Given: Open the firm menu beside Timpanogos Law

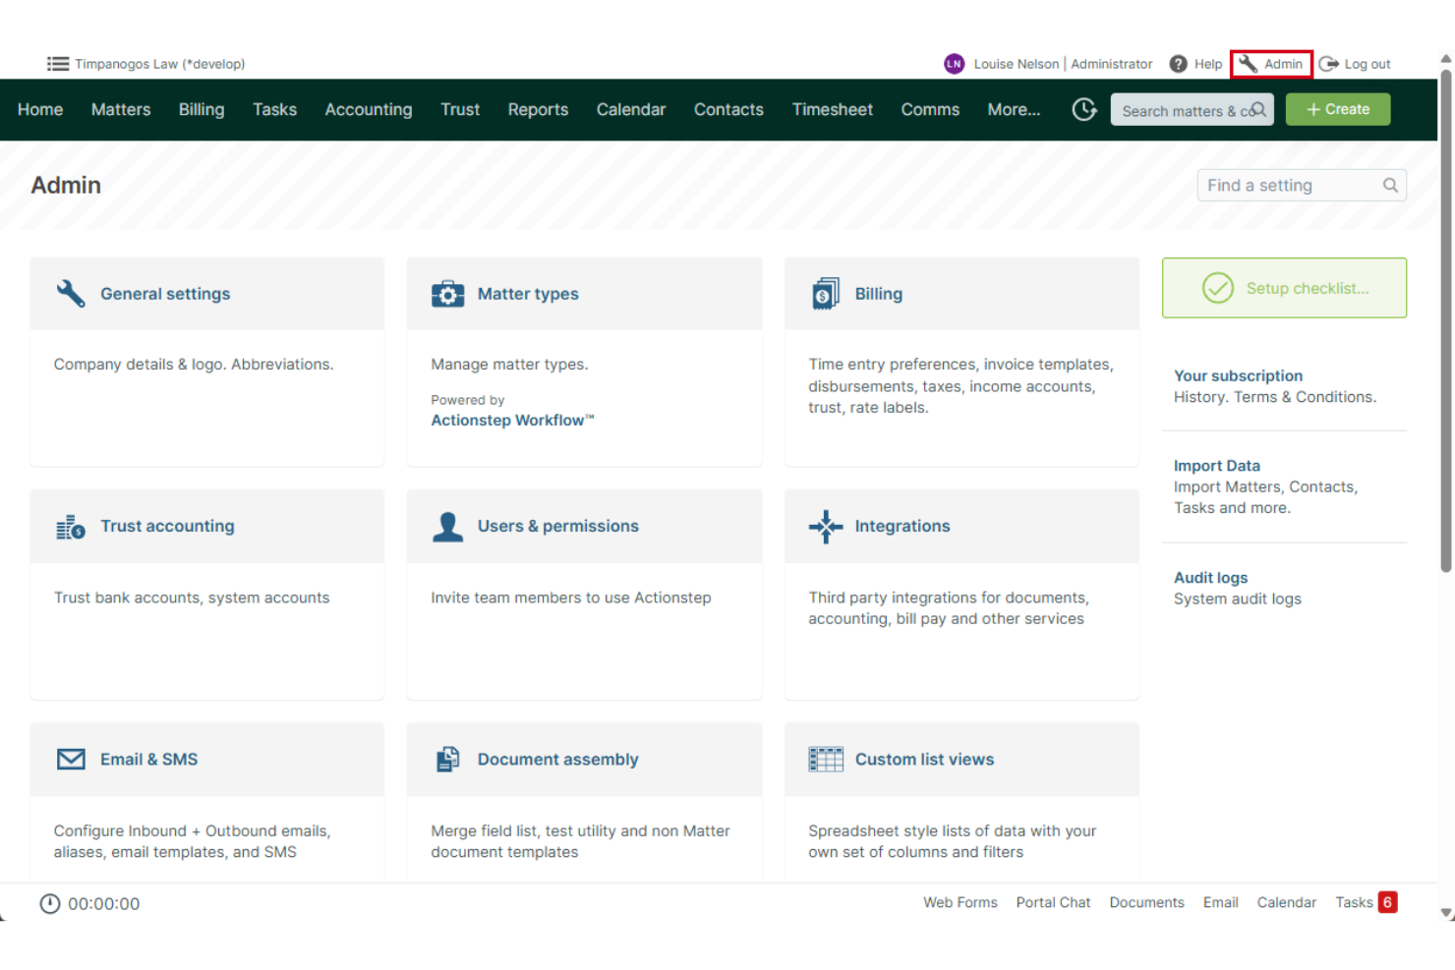Looking at the screenshot, I should [58, 63].
